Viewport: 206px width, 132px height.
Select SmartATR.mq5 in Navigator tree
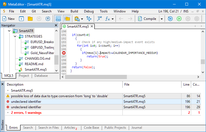pyautogui.click(x=36, y=70)
